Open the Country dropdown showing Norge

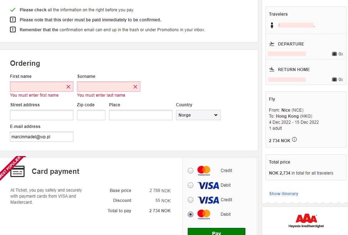(x=198, y=115)
